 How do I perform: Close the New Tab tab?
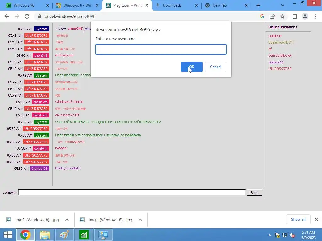click(246, 5)
